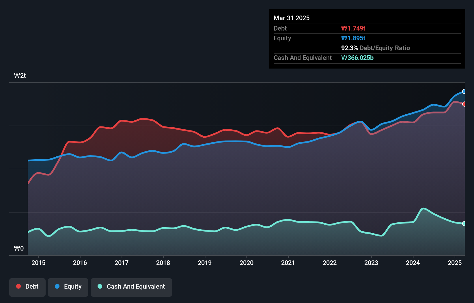Click the teal Cash And Equivalent legend dot

point(100,286)
